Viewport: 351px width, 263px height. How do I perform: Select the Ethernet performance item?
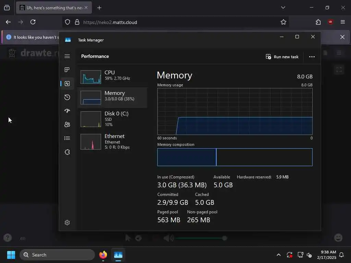112,141
